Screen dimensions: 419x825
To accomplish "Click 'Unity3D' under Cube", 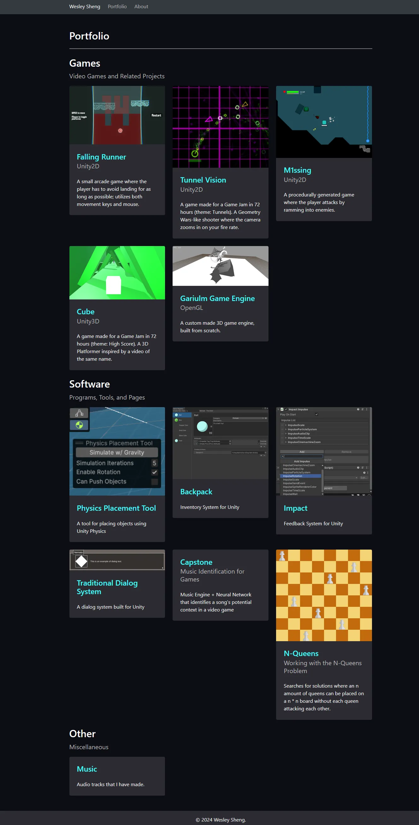I will coord(88,321).
